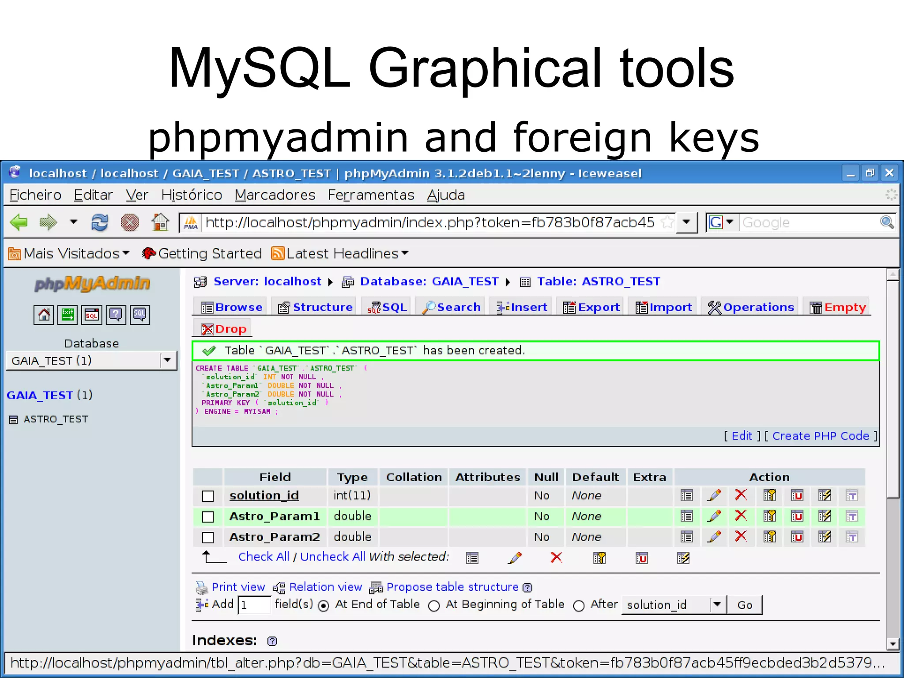
Task: Select At Beginning of Table radio
Action: 434,606
